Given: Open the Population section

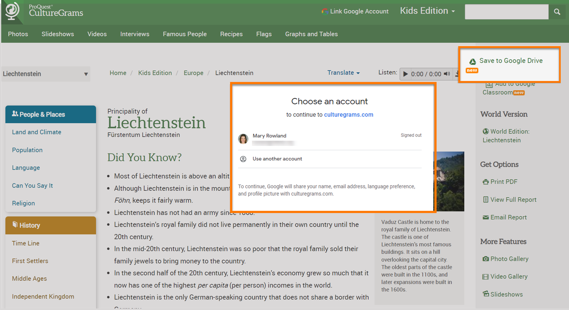Looking at the screenshot, I should coord(27,150).
